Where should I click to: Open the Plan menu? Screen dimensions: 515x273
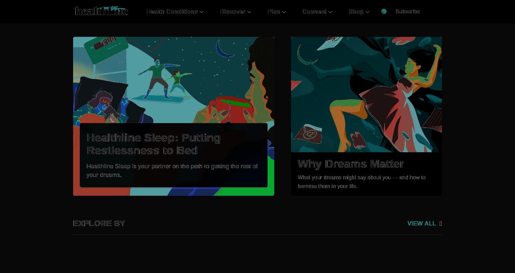(x=277, y=12)
